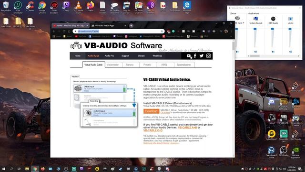Expand Chrome bookmarks overflow chevron
Screen dimensions: 305x172
click(231, 36)
